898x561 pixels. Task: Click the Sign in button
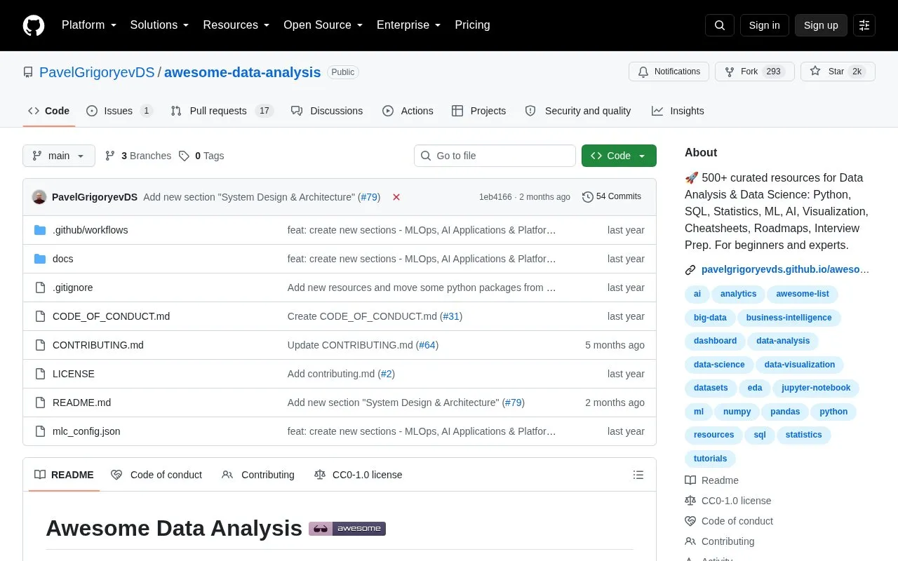click(x=764, y=25)
